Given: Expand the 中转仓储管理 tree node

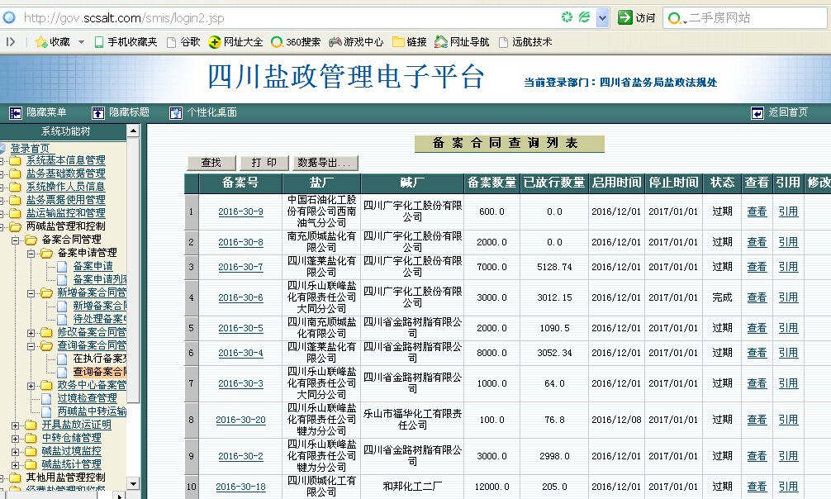Looking at the screenshot, I should pos(17,438).
